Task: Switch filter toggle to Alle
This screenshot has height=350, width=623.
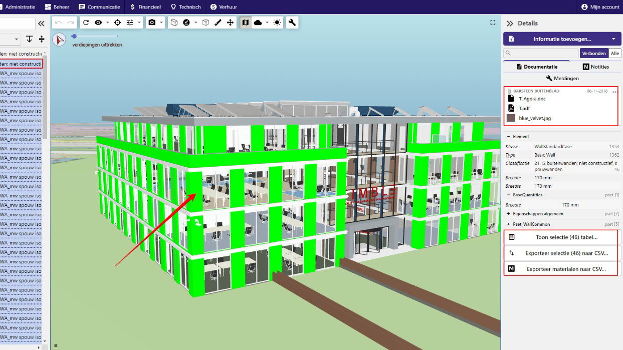Action: (614, 53)
